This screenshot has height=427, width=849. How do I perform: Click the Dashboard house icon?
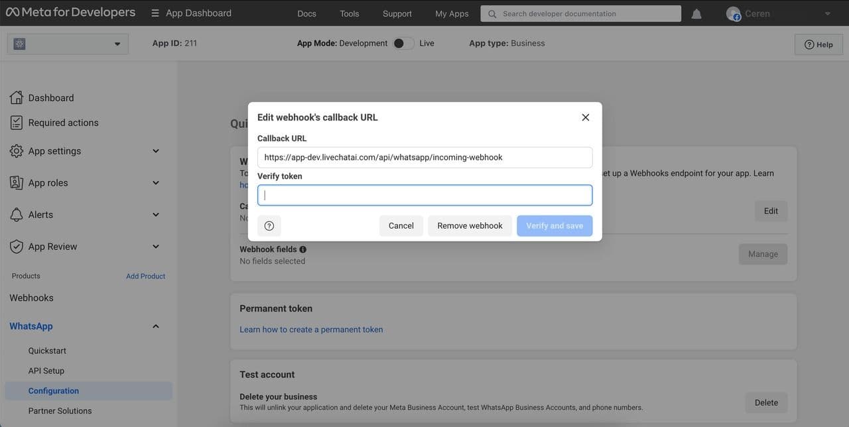17,97
